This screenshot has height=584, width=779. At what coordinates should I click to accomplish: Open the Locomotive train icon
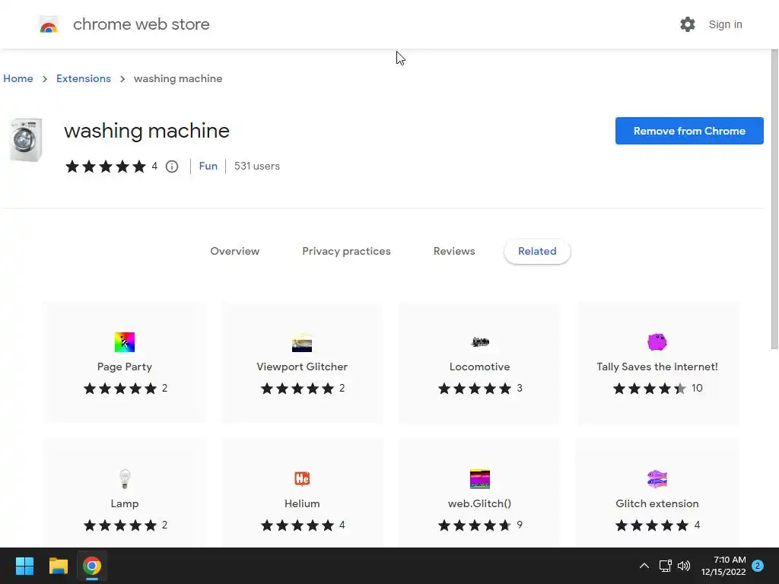(480, 341)
